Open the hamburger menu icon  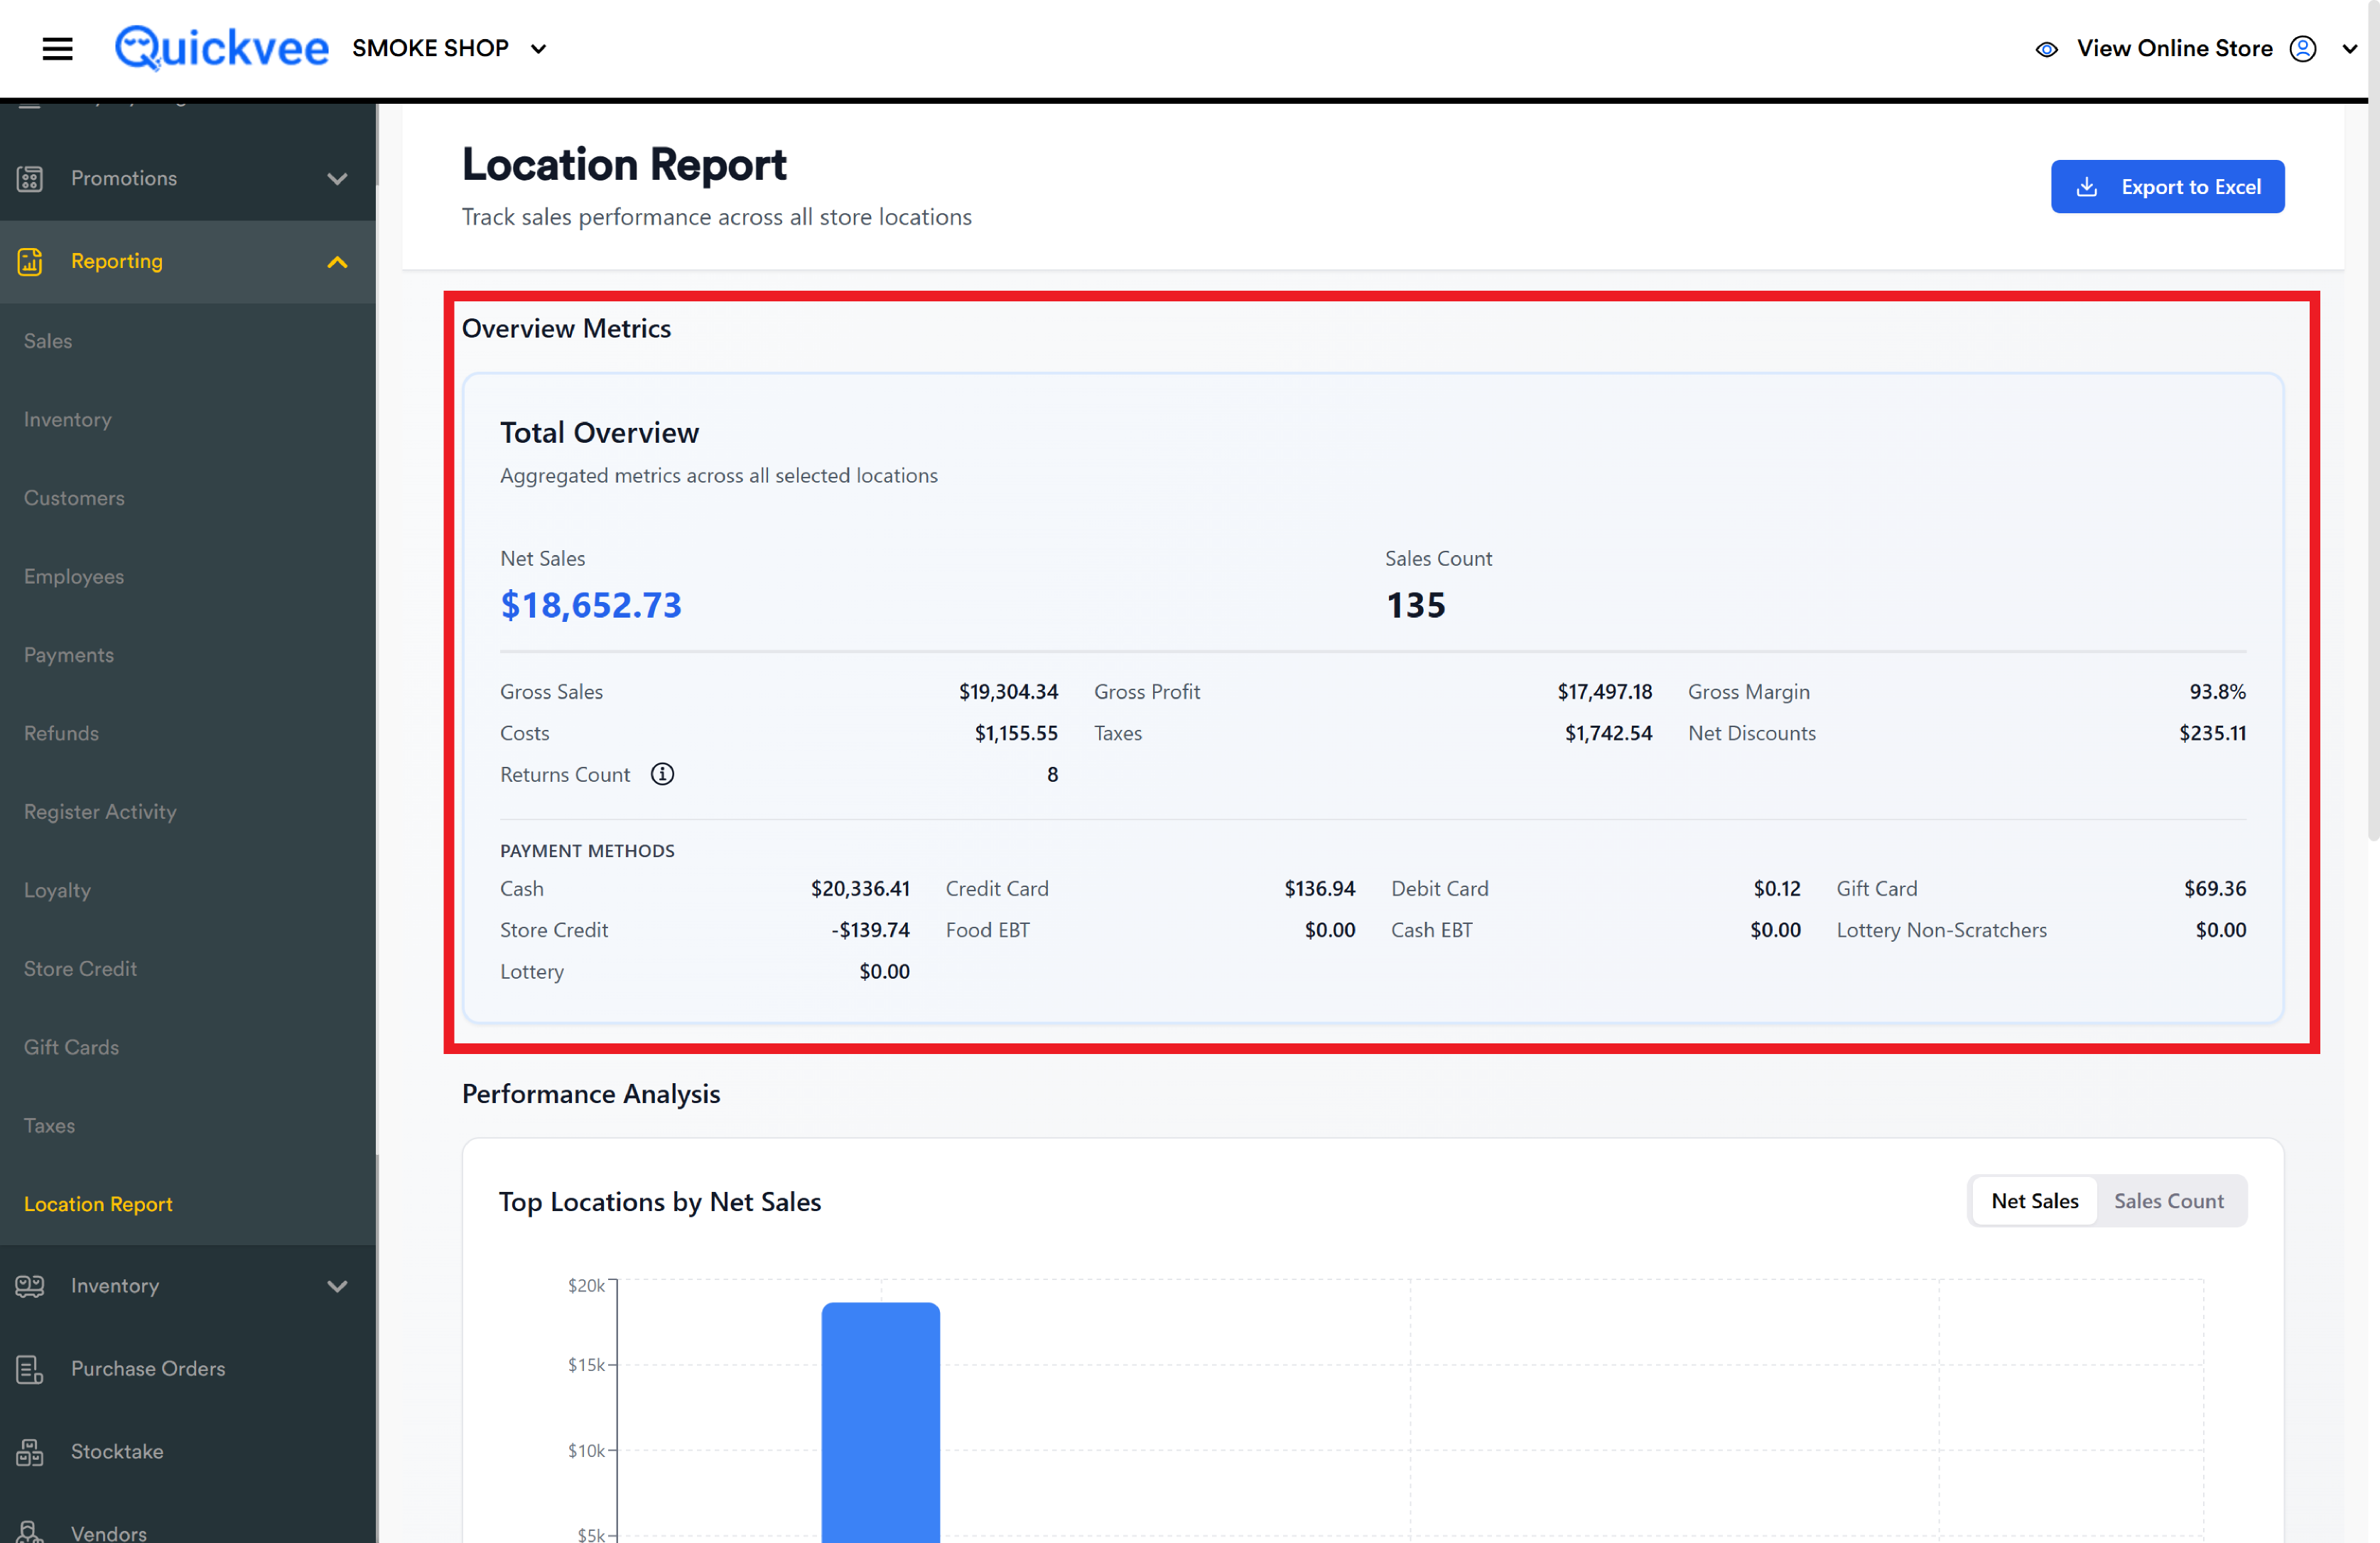(x=57, y=48)
